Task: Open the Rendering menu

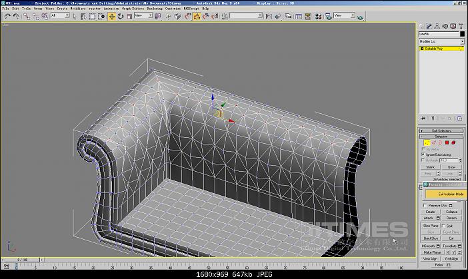Action: click(x=155, y=9)
